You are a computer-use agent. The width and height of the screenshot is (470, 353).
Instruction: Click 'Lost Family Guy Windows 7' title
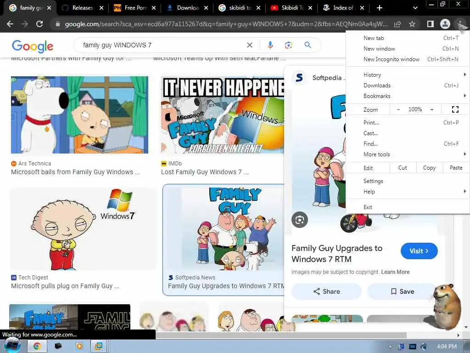(205, 172)
